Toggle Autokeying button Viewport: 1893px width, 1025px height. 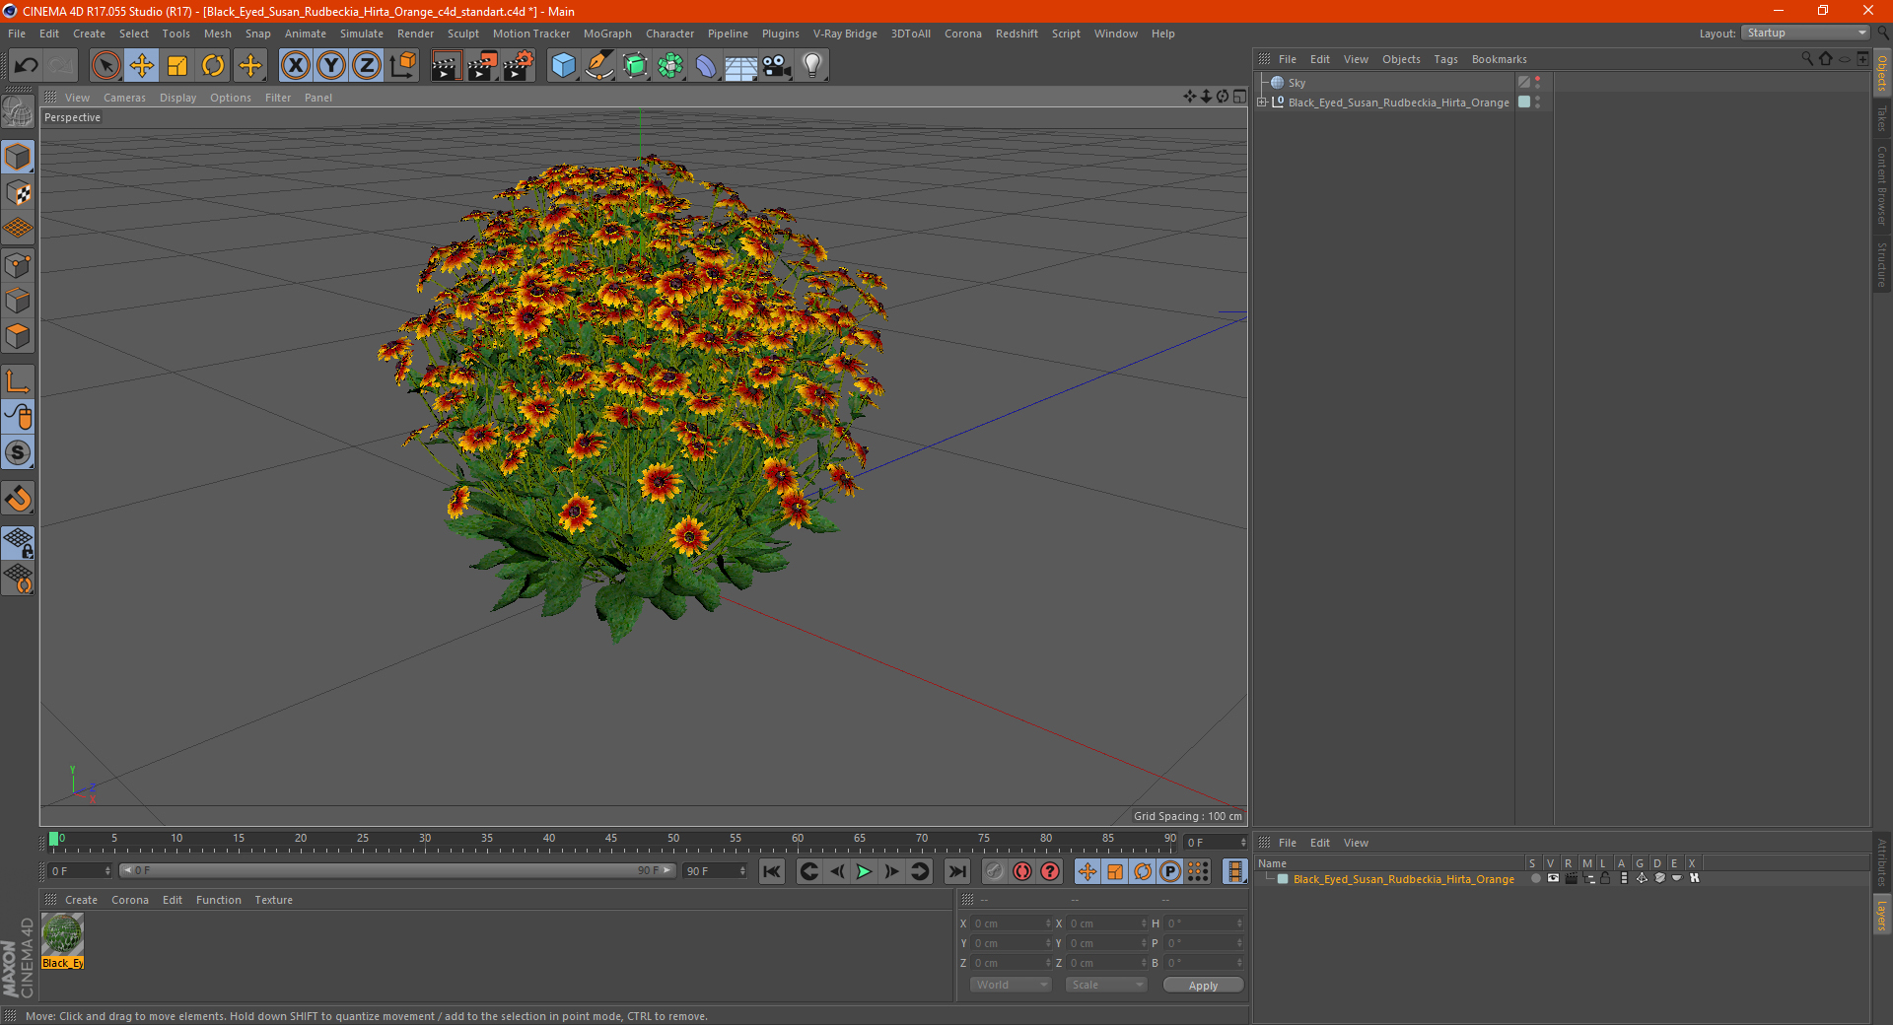(x=1022, y=871)
